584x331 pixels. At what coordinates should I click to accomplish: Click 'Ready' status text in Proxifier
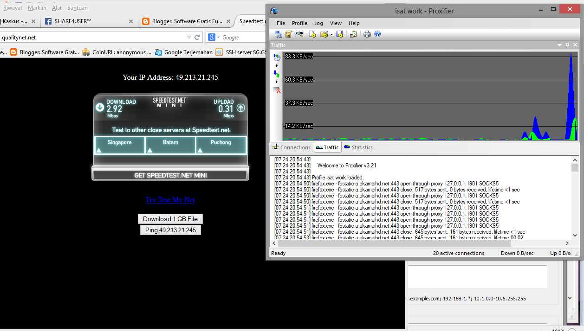point(279,253)
